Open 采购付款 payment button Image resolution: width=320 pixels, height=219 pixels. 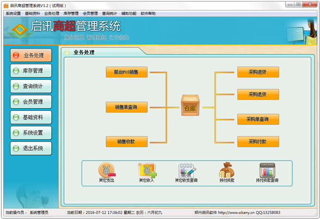pos(258,142)
